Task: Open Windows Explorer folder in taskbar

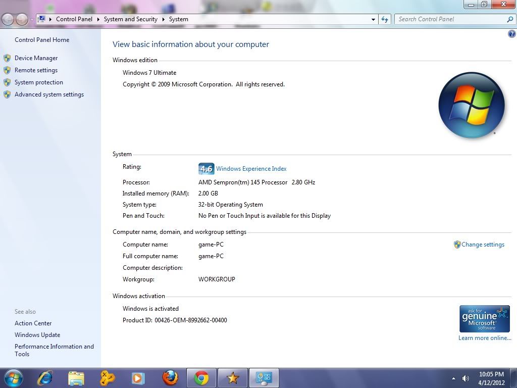Action: point(76,378)
